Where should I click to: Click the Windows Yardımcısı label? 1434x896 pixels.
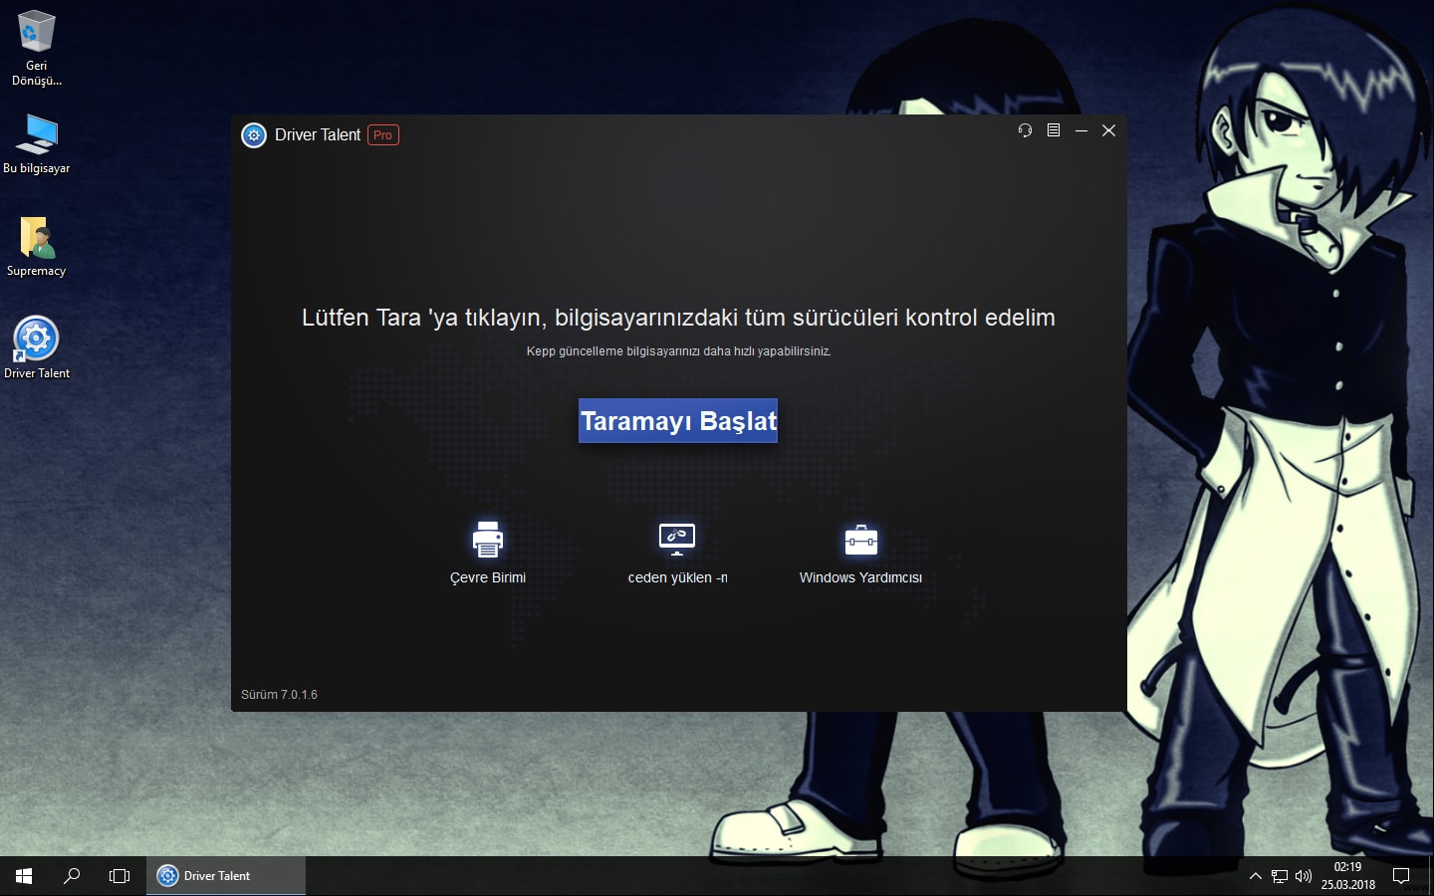(860, 577)
